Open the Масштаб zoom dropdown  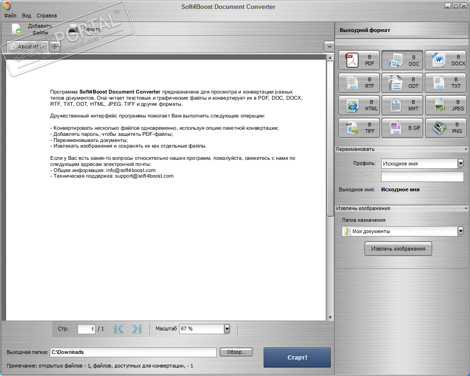(227, 329)
